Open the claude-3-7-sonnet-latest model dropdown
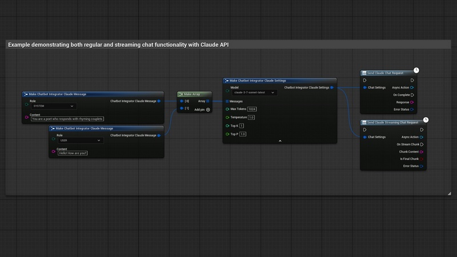 click(x=254, y=92)
